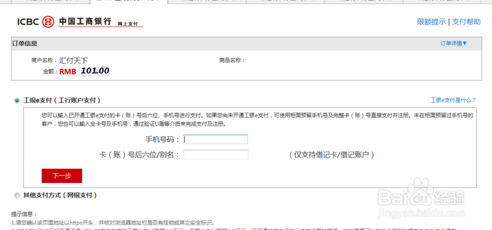The width and height of the screenshot is (492, 230).
Task: Click the red 下一步 button
Action: [x=62, y=176]
